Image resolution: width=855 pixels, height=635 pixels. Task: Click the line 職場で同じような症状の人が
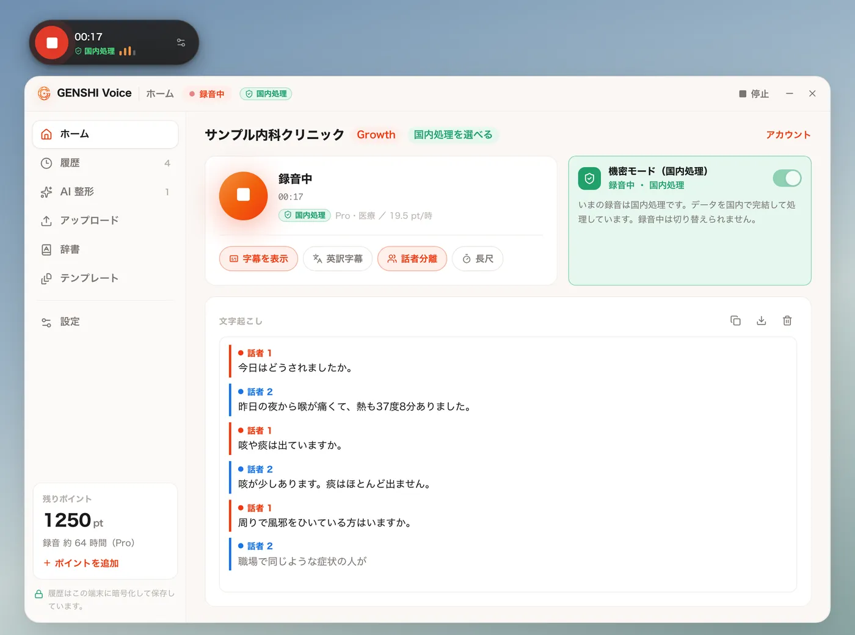302,561
